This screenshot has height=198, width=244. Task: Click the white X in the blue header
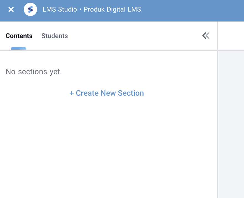(11, 10)
